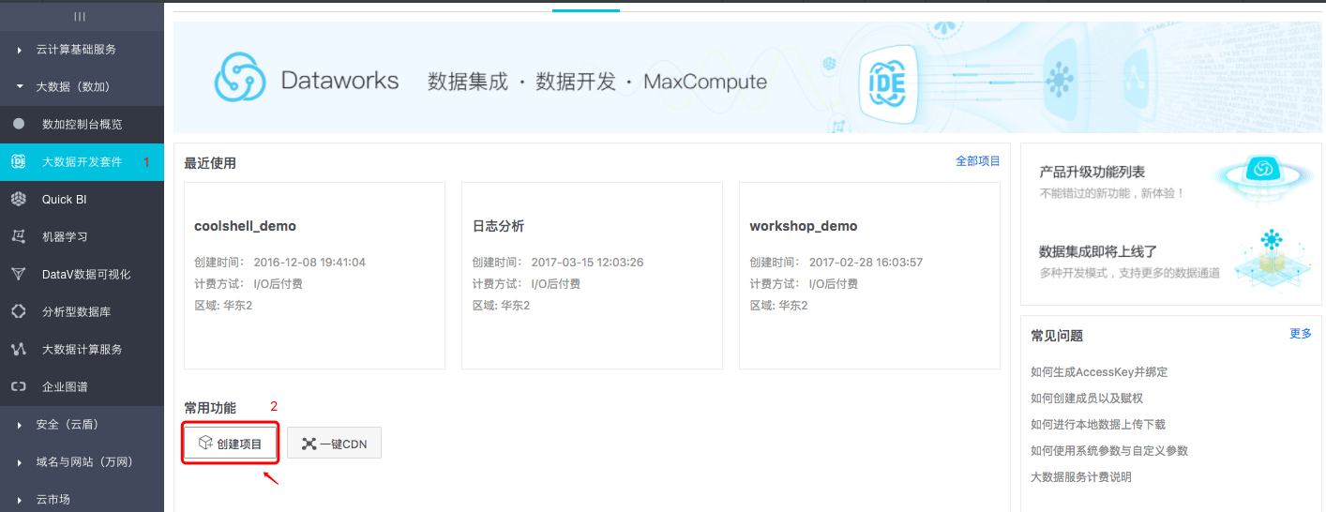Click the Quick BI cube icon
The image size is (1326, 512).
click(19, 199)
